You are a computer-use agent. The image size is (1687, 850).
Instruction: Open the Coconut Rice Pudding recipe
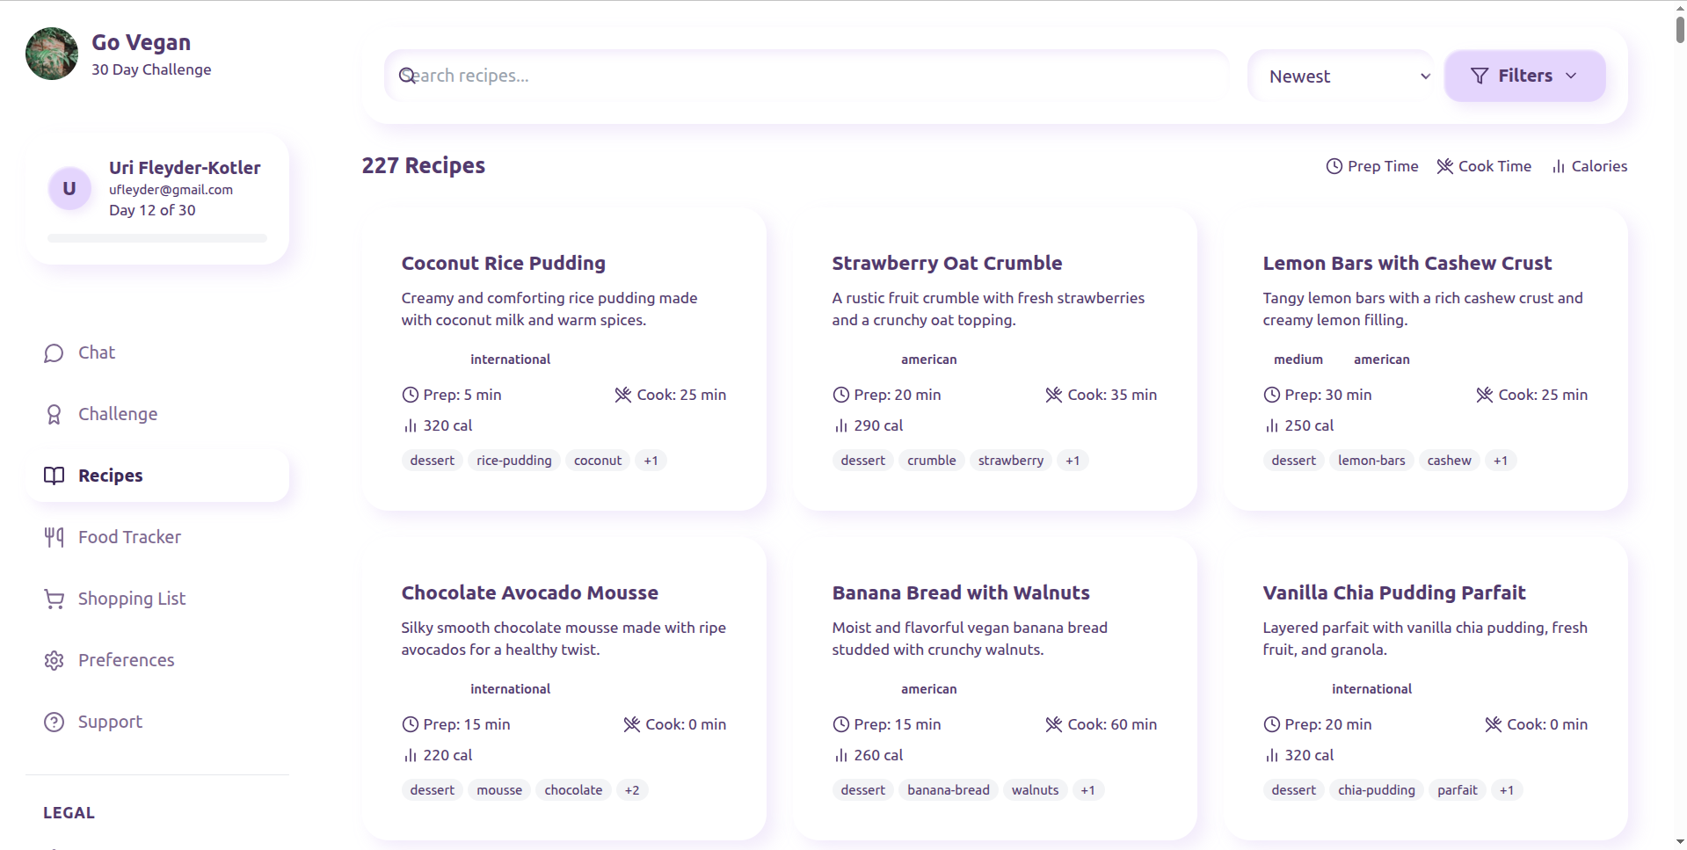[x=503, y=263]
